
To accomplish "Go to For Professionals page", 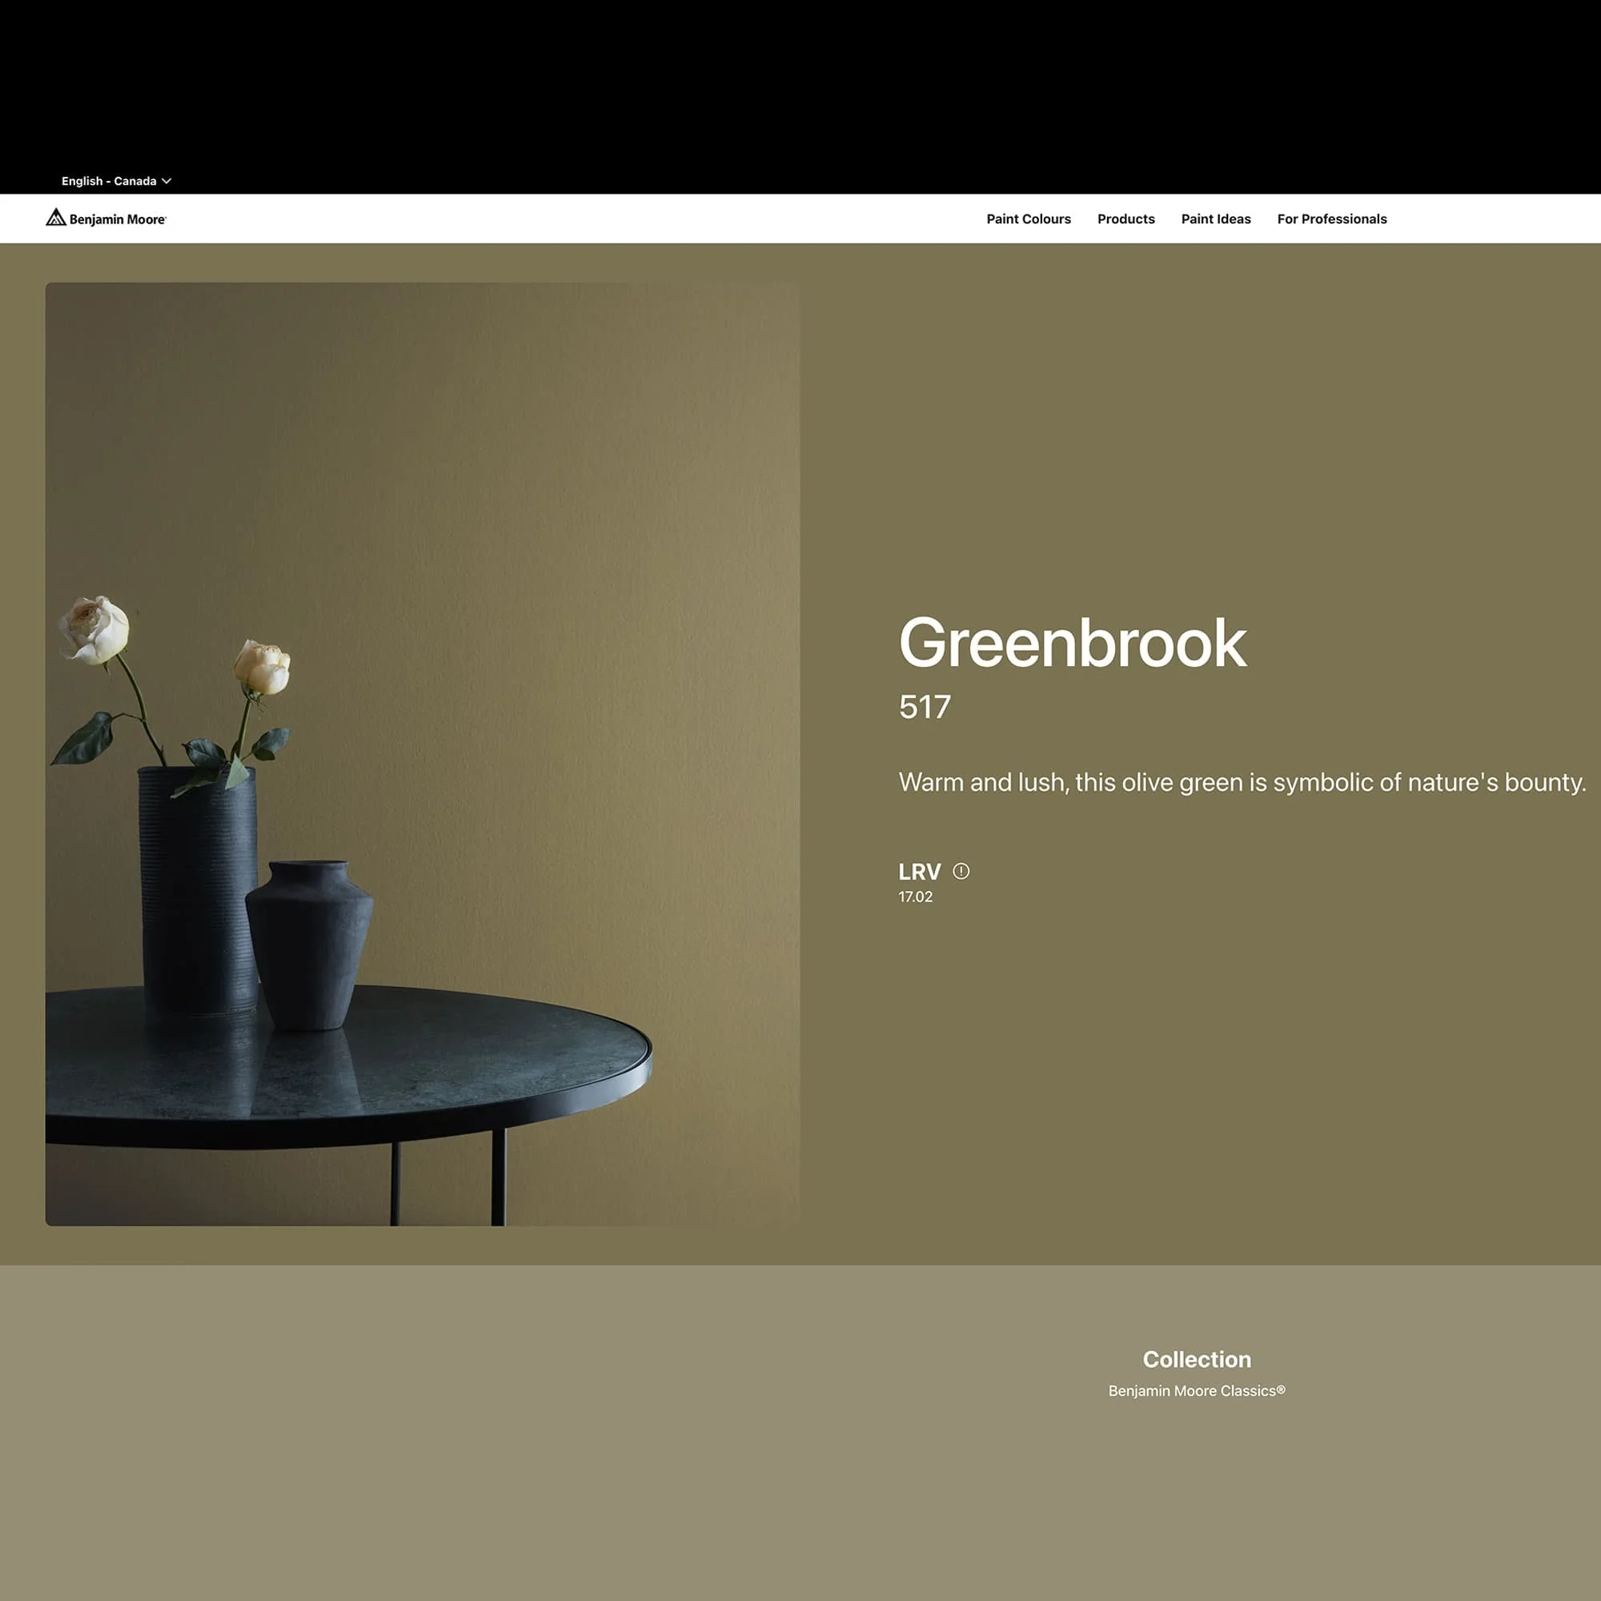I will tap(1332, 219).
